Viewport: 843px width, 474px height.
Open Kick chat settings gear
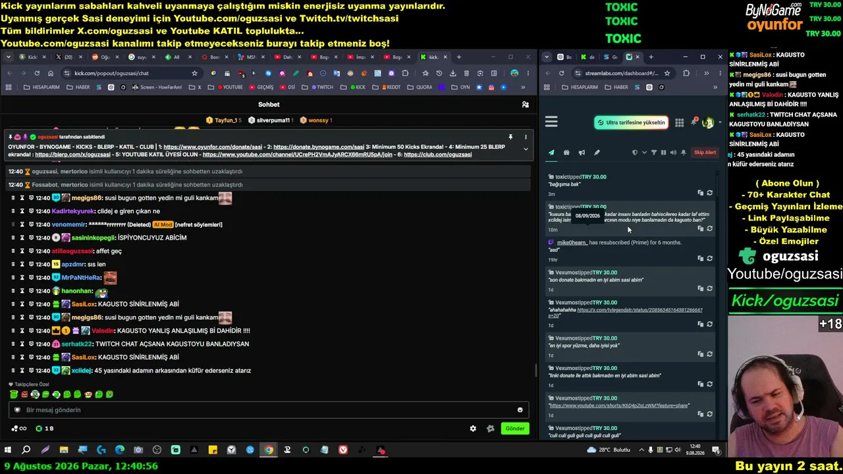tap(473, 429)
